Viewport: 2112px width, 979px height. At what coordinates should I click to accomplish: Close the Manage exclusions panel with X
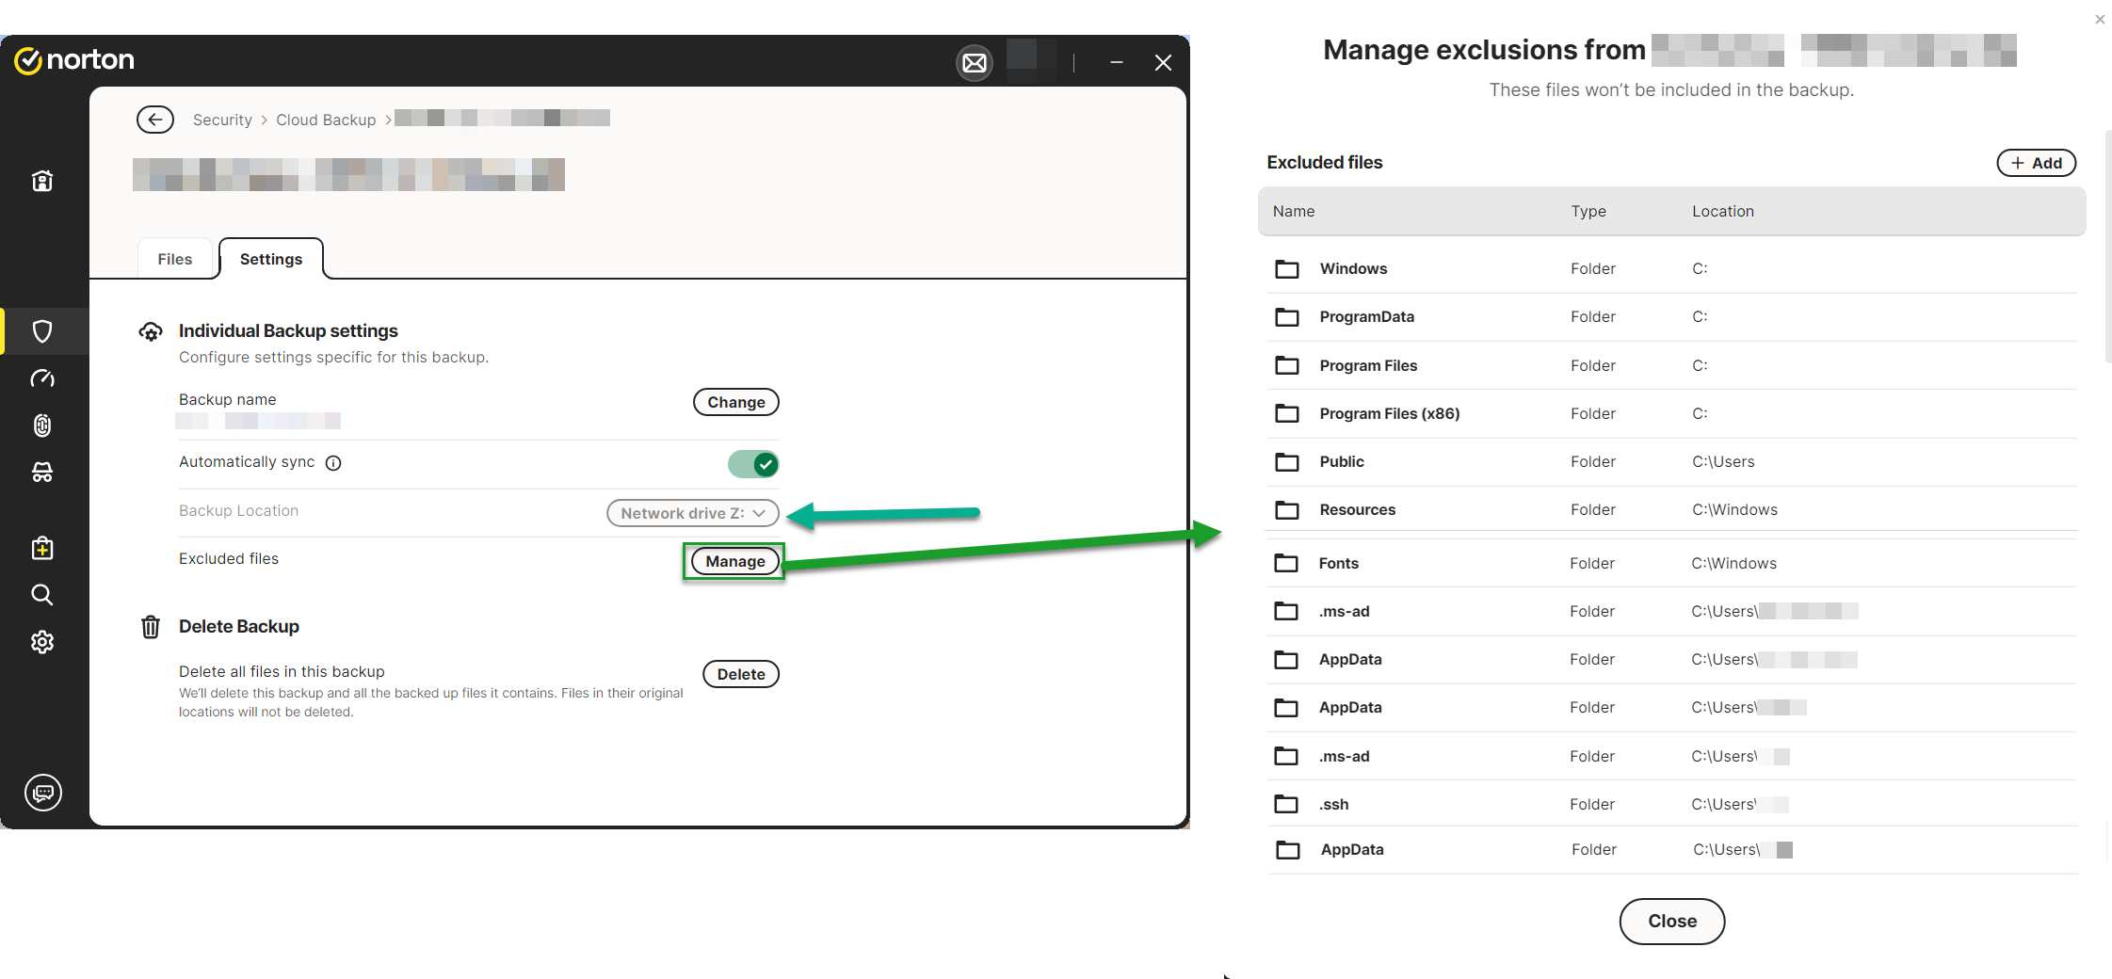[2100, 19]
